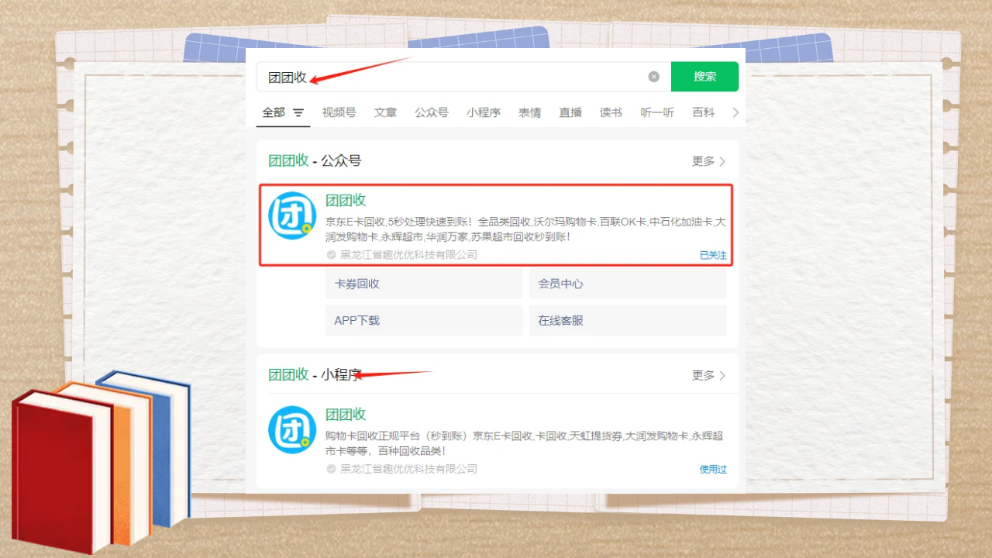This screenshot has height=558, width=992.
Task: Open 更多 in 小程序 section
Action: point(709,375)
